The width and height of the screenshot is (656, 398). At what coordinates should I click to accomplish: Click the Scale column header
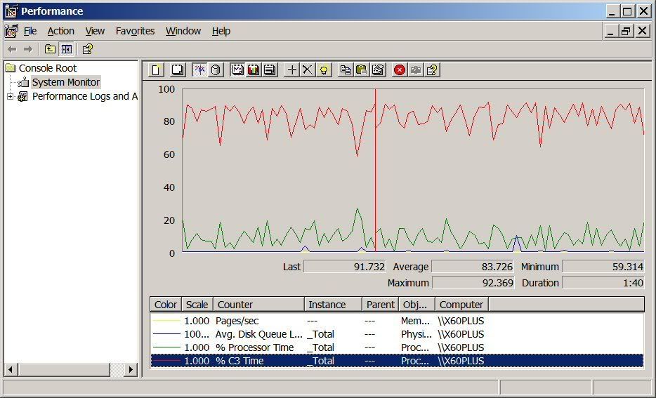click(x=197, y=305)
